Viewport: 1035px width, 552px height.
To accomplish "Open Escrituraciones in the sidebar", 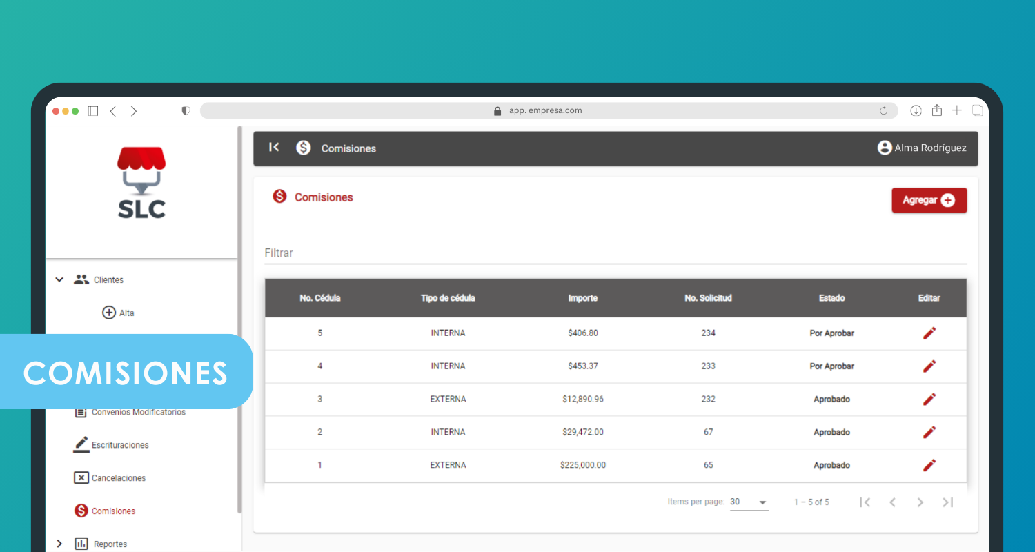I will 119,445.
